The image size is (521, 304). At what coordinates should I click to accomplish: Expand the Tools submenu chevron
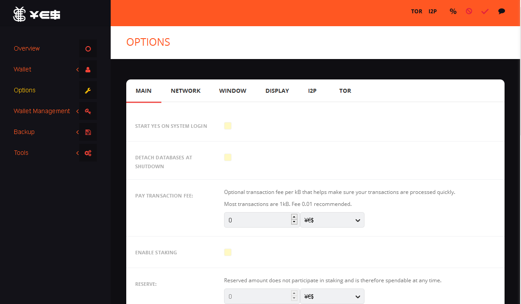(77, 153)
